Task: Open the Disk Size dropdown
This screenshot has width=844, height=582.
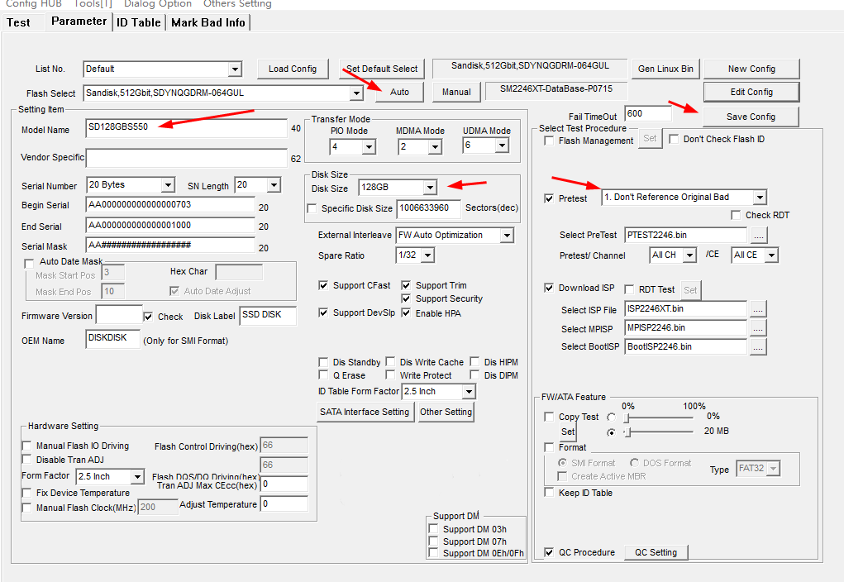Action: (x=429, y=188)
